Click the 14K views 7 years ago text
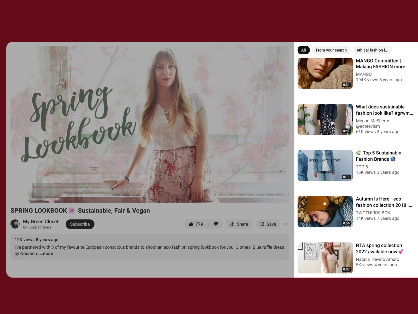Image resolution: width=418 pixels, height=314 pixels. pyautogui.click(x=378, y=218)
